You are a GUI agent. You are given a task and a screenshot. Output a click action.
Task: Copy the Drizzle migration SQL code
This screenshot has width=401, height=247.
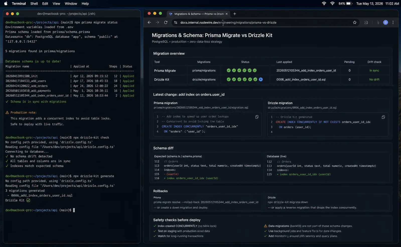tap(383, 117)
